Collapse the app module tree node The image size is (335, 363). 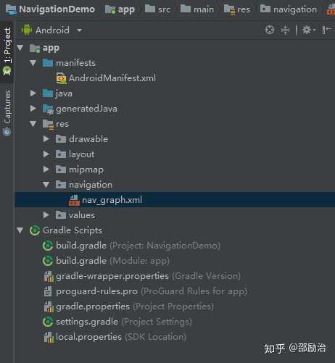(x=20, y=48)
